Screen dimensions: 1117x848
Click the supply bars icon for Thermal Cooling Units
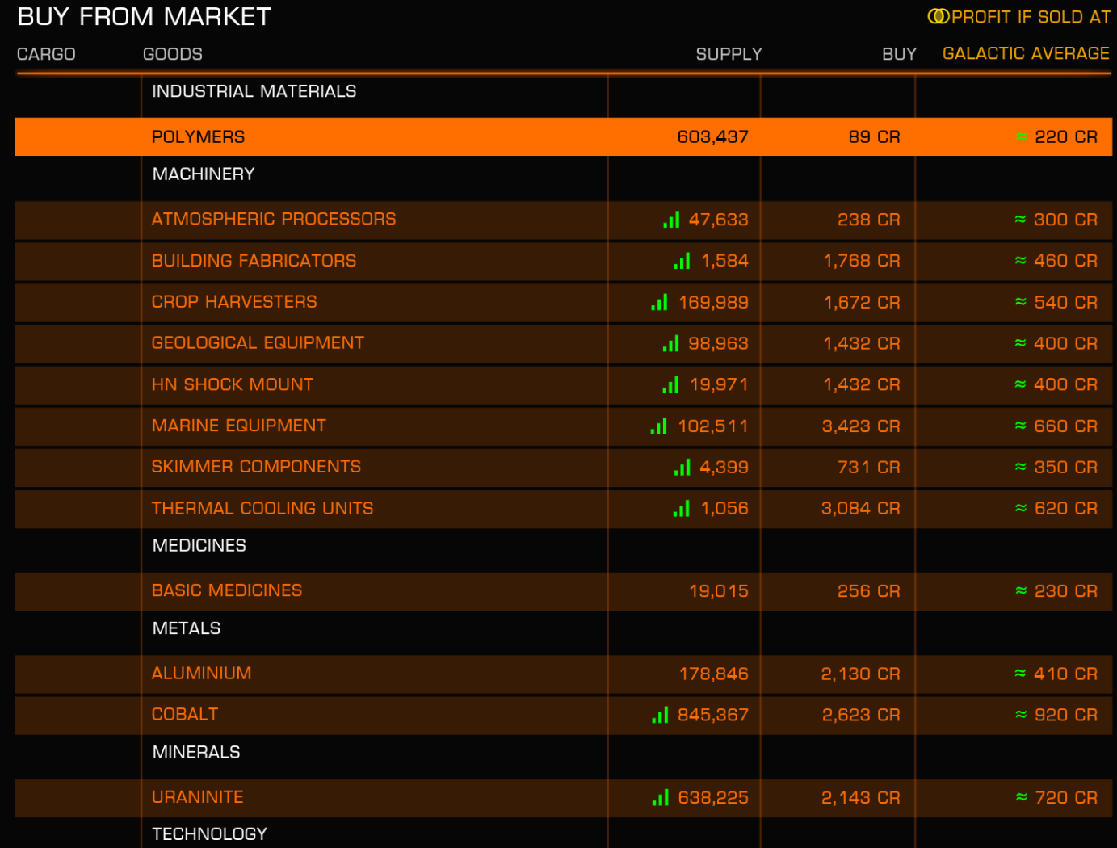coord(682,508)
